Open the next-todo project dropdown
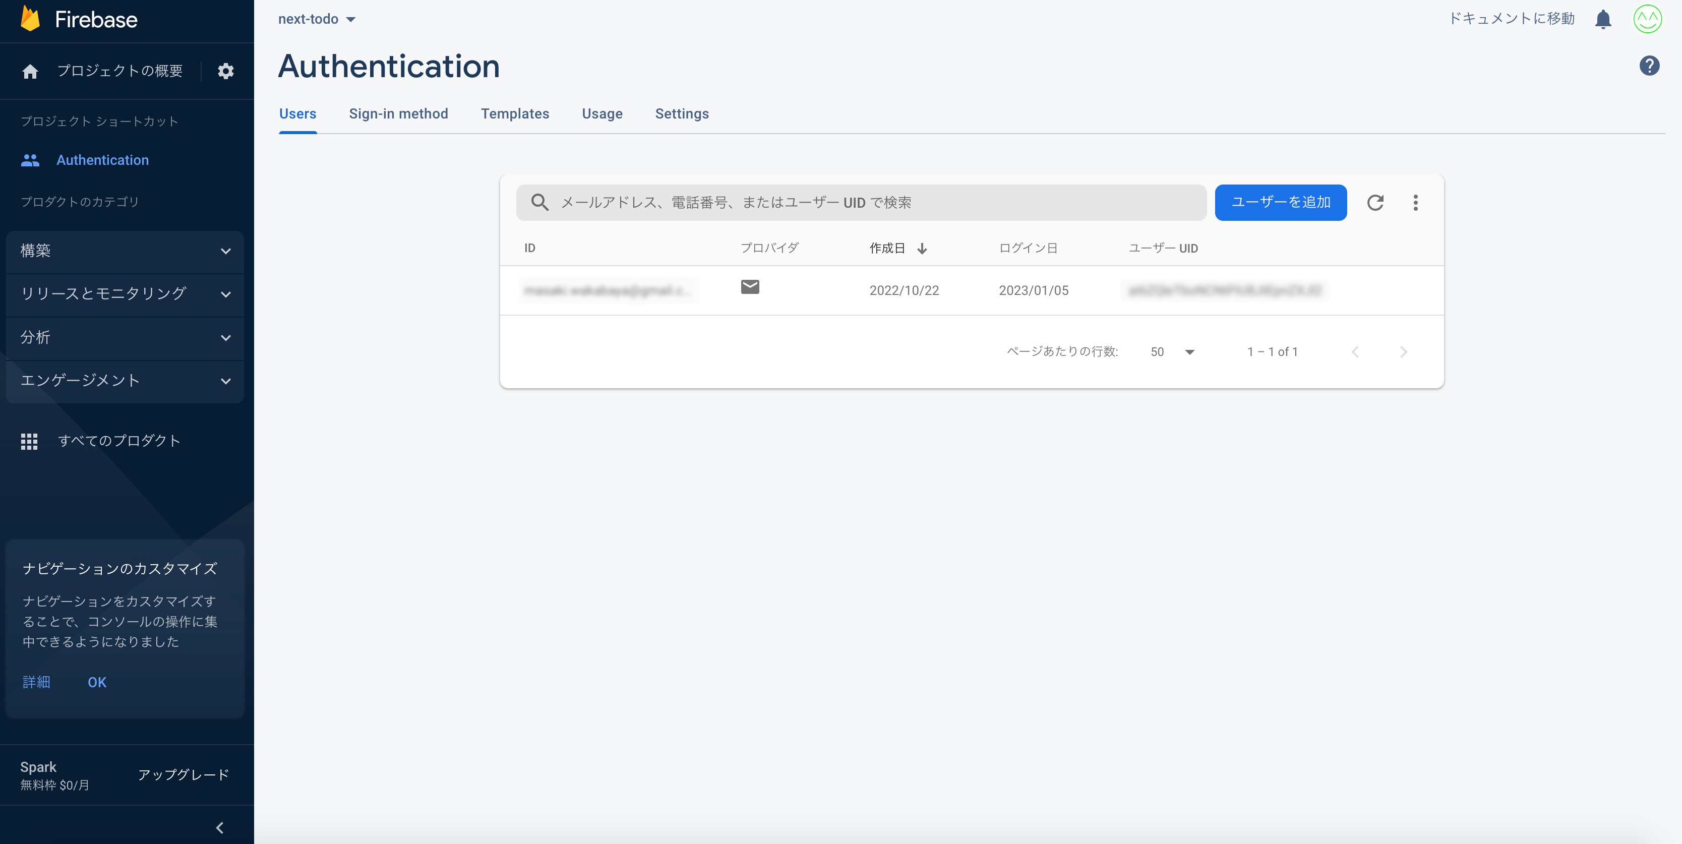The width and height of the screenshot is (1682, 844). pos(317,19)
